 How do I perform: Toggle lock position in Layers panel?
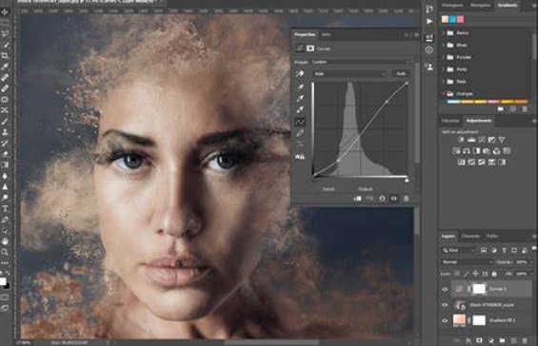tap(475, 274)
